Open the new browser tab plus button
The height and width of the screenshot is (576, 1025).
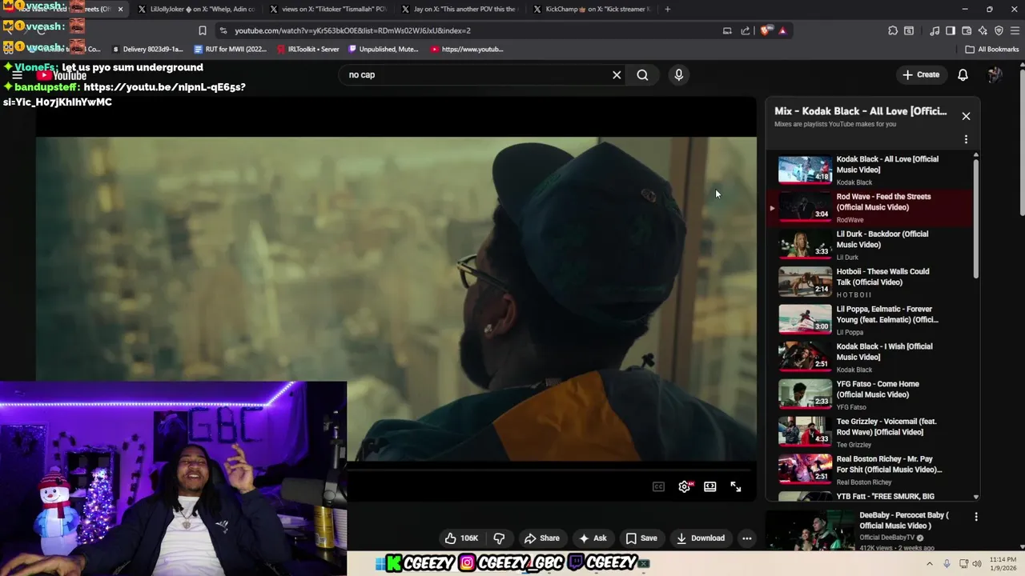coord(667,9)
